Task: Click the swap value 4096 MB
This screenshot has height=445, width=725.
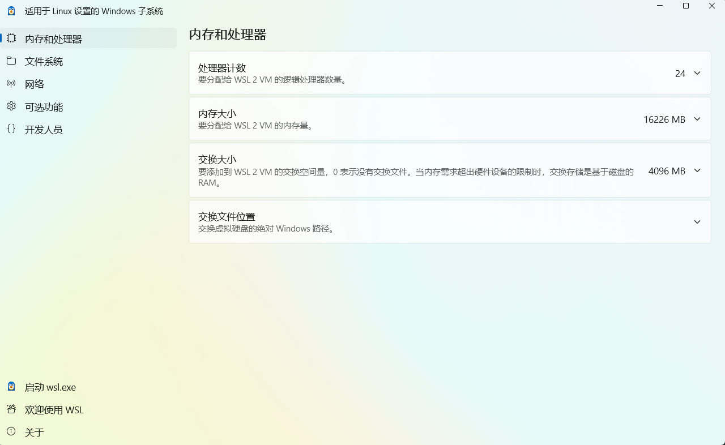Action: (667, 171)
